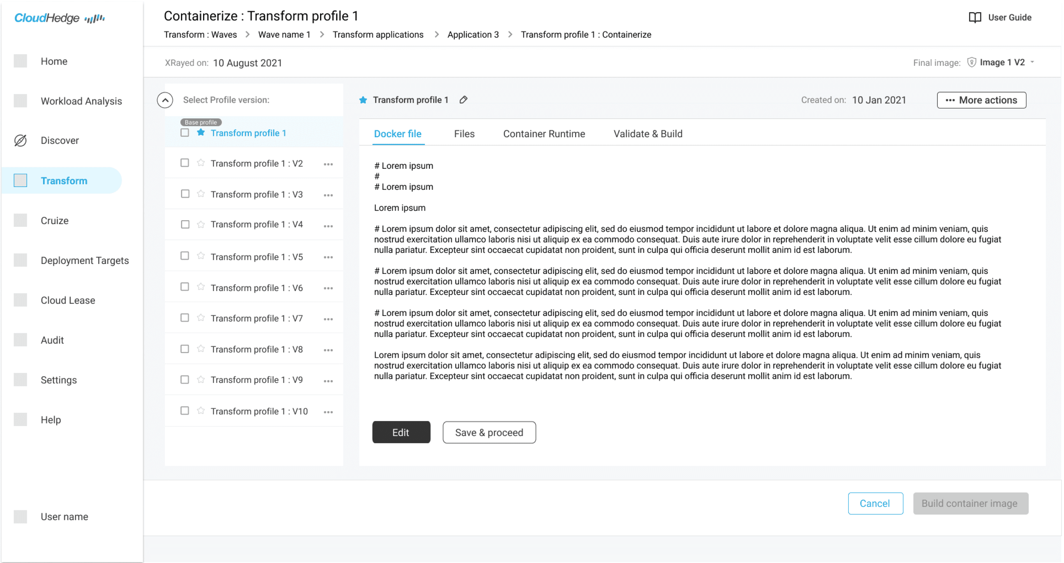Click the Save & proceed button
Viewport: 1064px width, 563px height.
(x=489, y=432)
